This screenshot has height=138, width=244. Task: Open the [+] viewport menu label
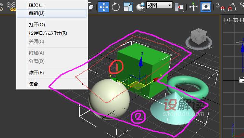coord(227,20)
